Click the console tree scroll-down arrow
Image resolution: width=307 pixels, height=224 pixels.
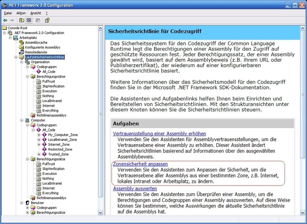pos(101,212)
